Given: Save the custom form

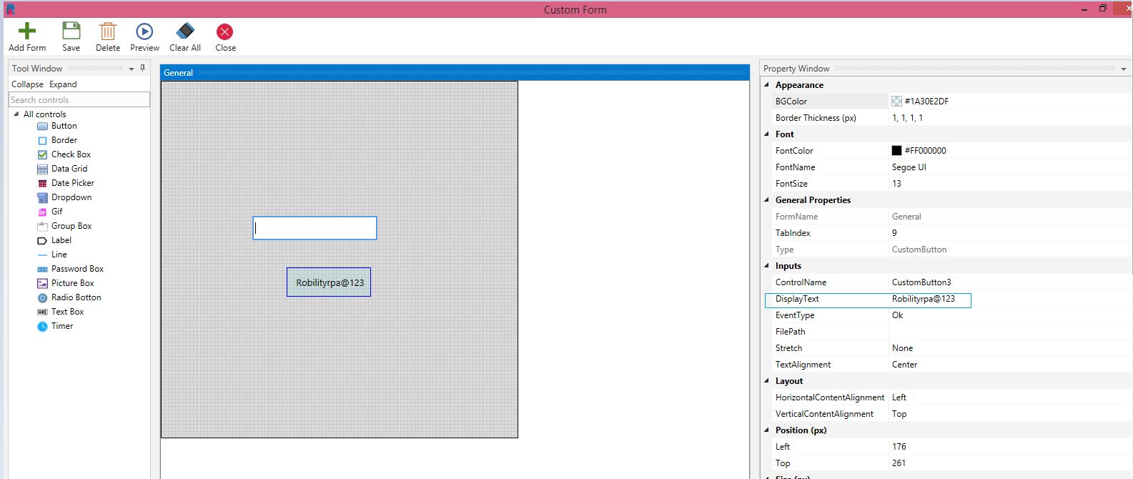Looking at the screenshot, I should [x=71, y=31].
